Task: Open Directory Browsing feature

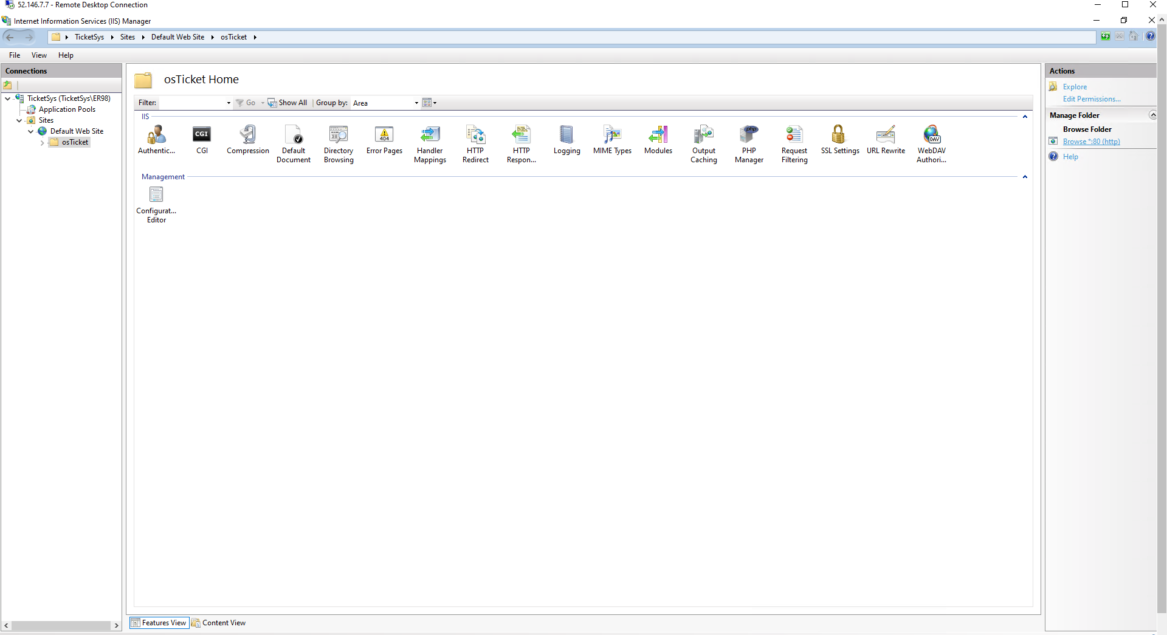Action: 339,144
